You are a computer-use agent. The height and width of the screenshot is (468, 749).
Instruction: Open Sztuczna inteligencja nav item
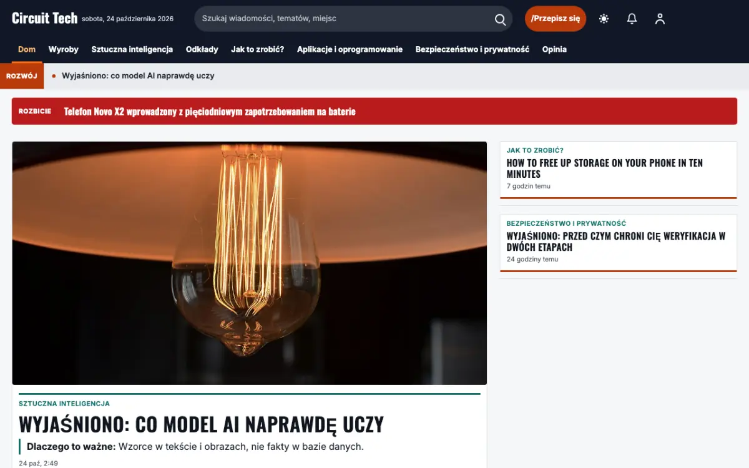pos(132,49)
